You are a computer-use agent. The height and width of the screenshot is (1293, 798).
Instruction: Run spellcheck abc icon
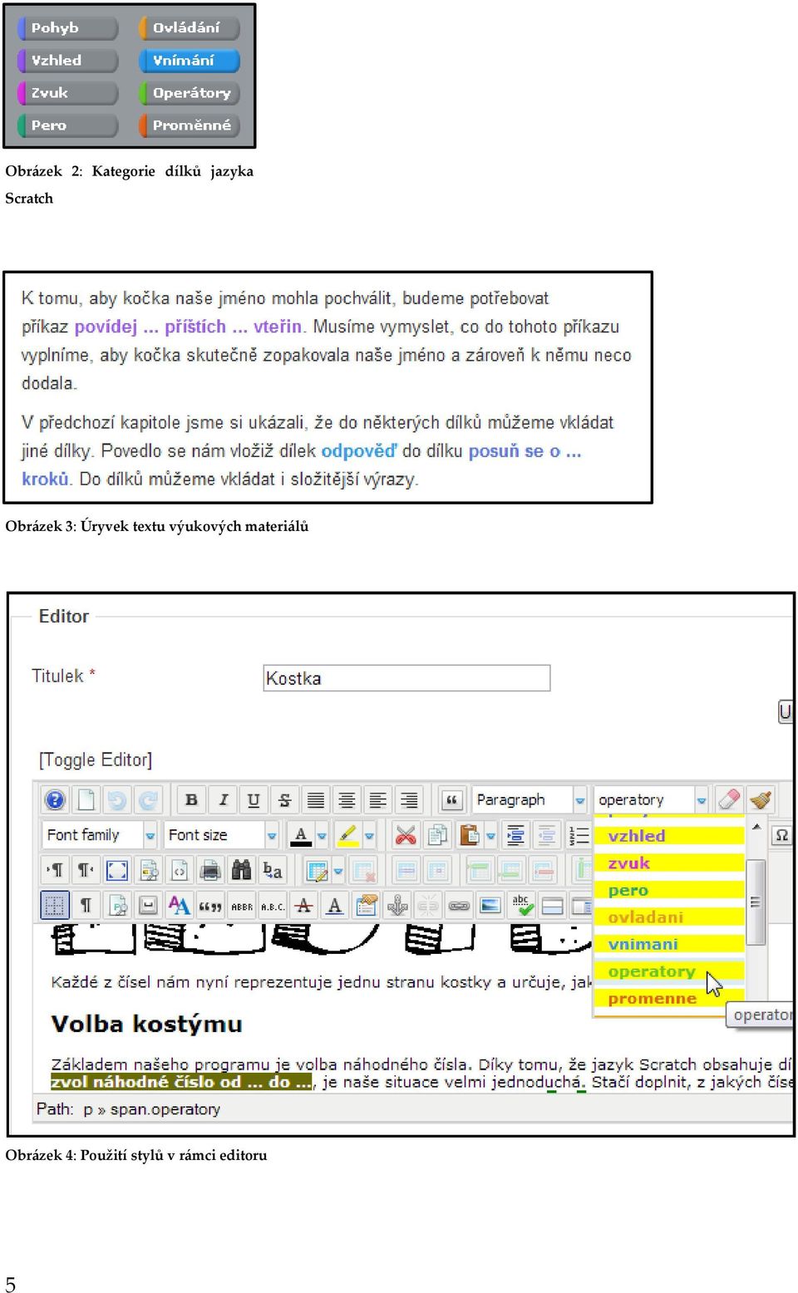pyautogui.click(x=521, y=905)
